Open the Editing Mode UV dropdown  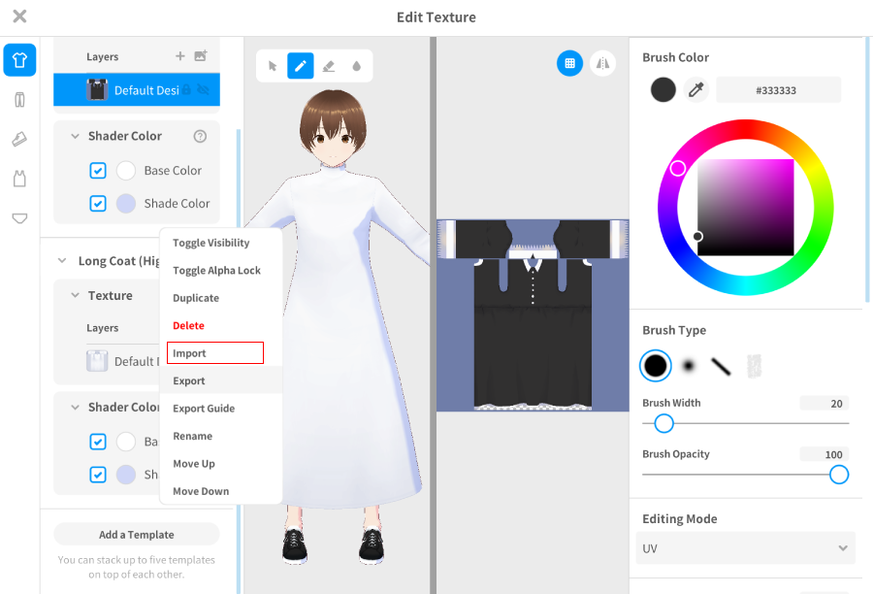click(745, 548)
